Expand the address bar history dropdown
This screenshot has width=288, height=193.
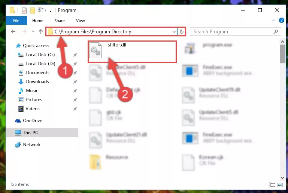coord(174,31)
